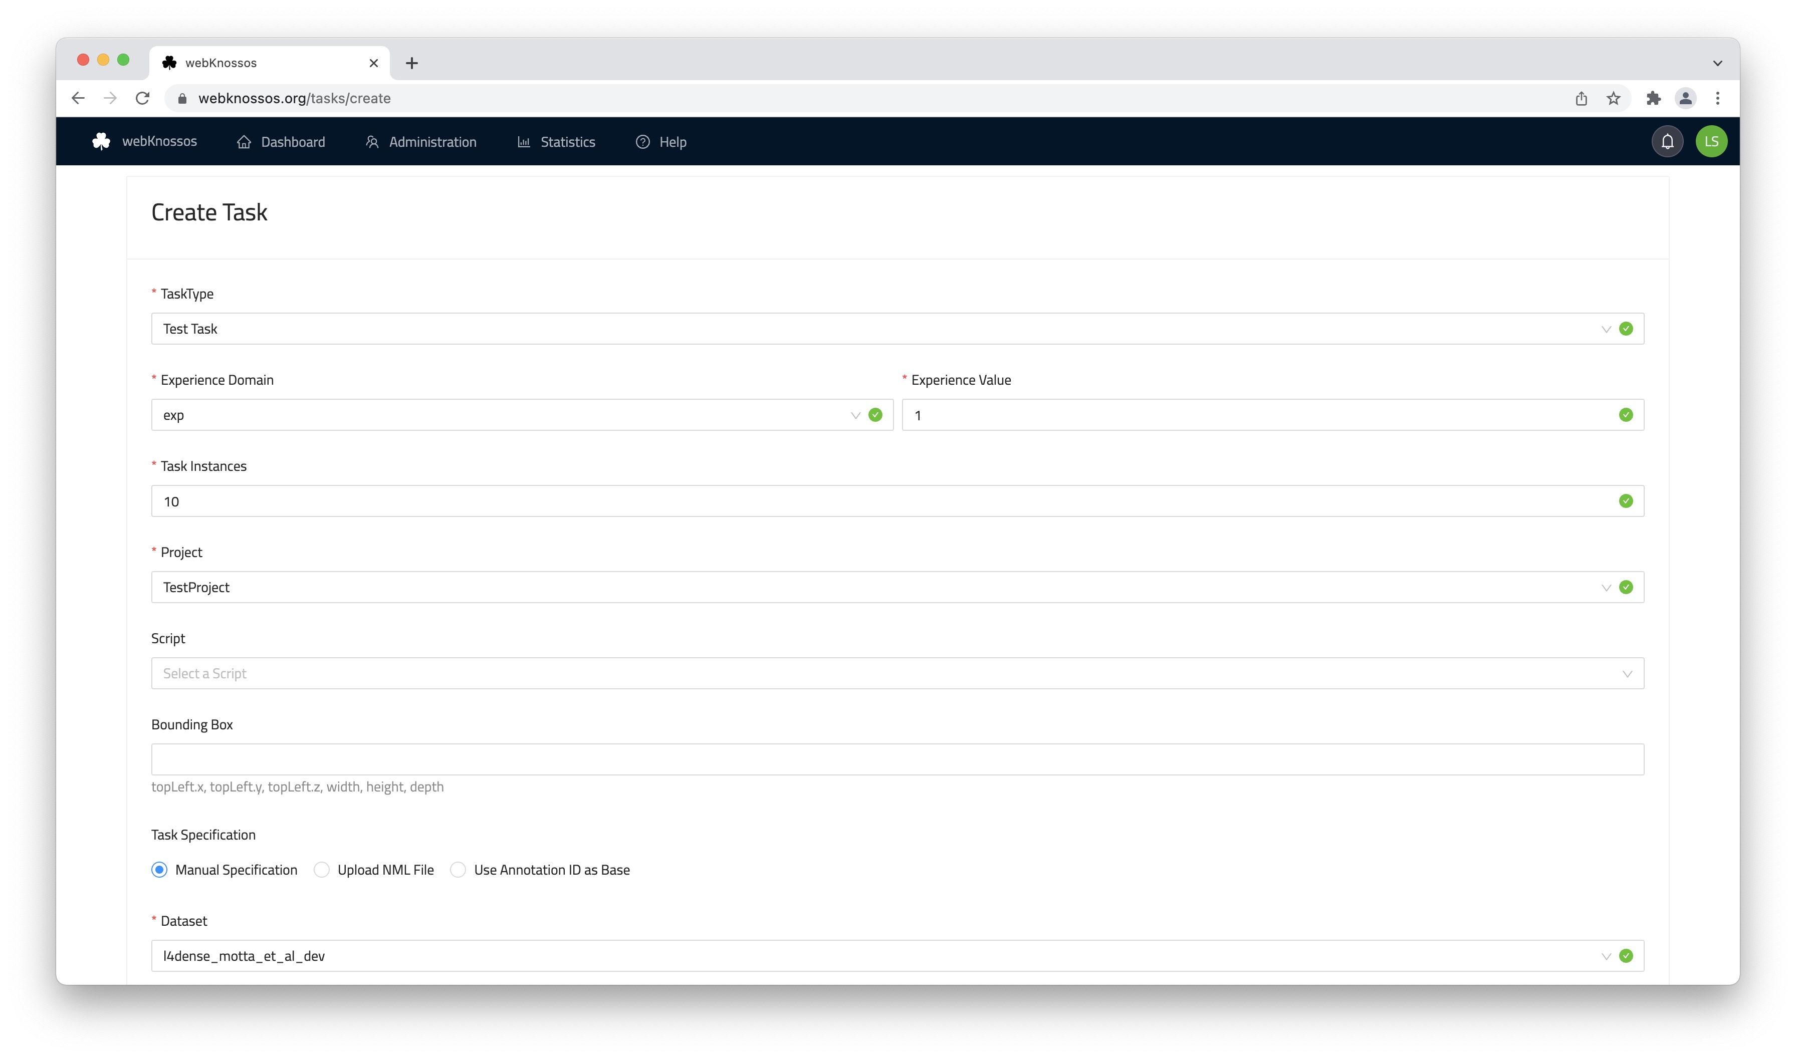Click the 'Bounding Box' label
This screenshot has height=1059, width=1796.
pos(192,724)
